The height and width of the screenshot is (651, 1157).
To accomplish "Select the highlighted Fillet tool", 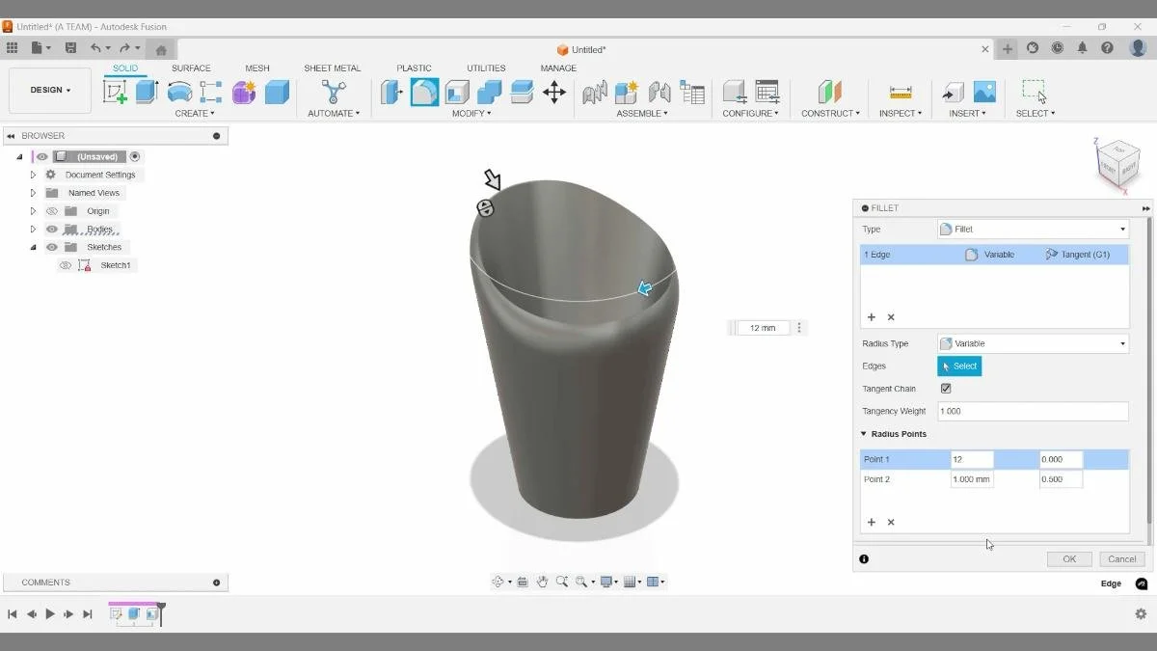I will point(424,91).
